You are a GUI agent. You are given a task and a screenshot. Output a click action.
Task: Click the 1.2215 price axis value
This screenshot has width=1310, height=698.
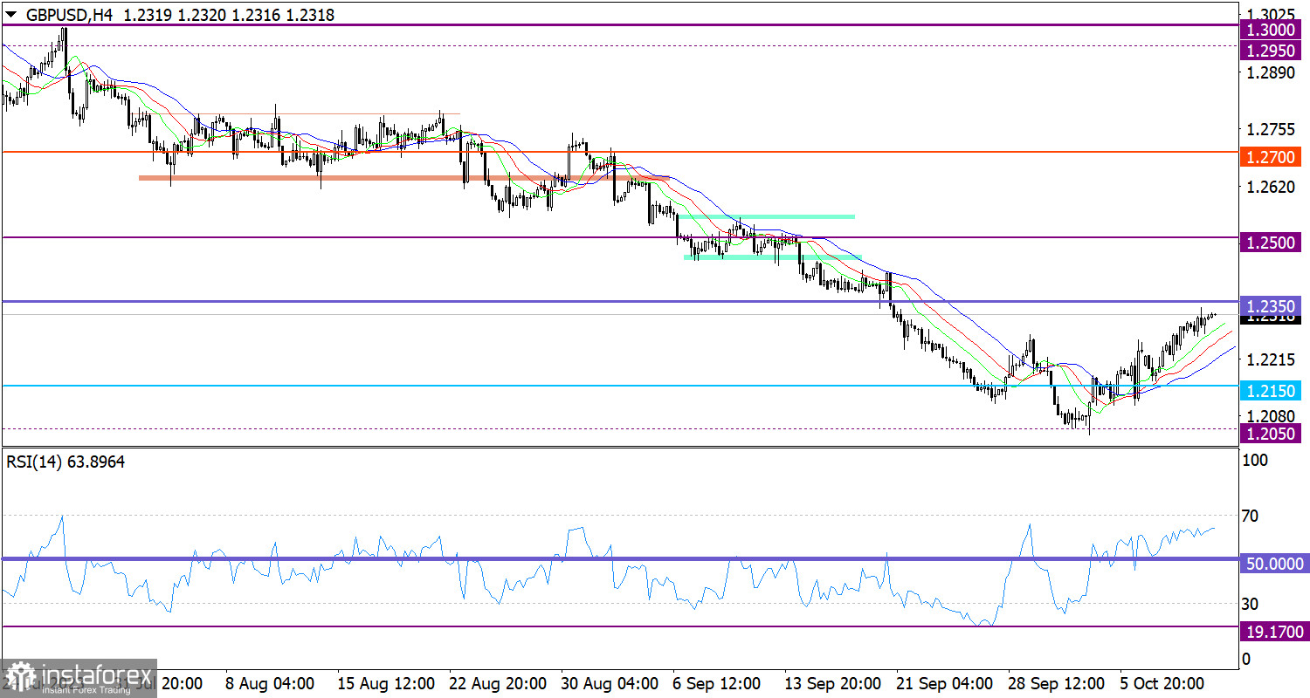tap(1272, 359)
